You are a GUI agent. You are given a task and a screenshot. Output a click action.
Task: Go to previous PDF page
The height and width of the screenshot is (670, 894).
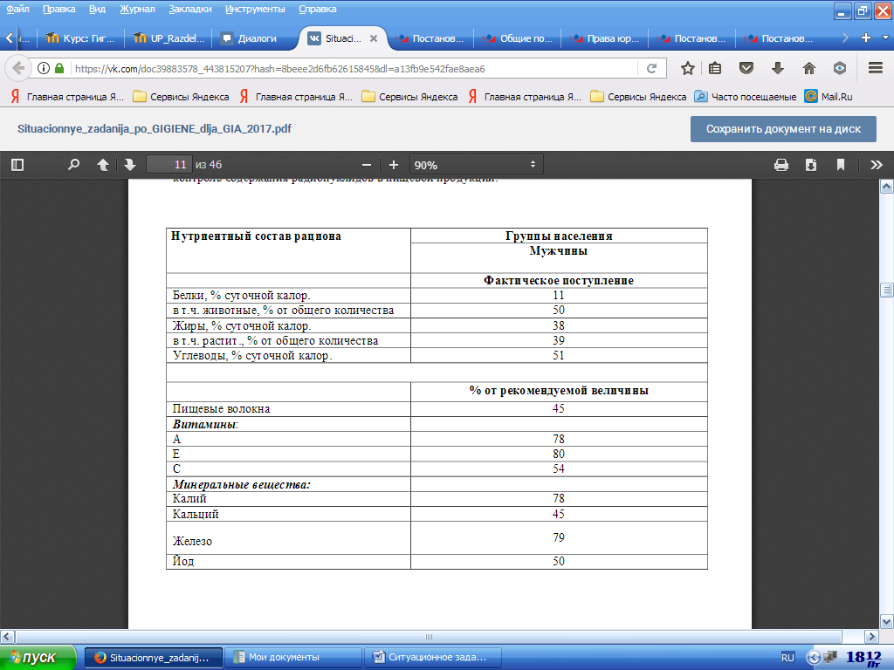pos(103,165)
